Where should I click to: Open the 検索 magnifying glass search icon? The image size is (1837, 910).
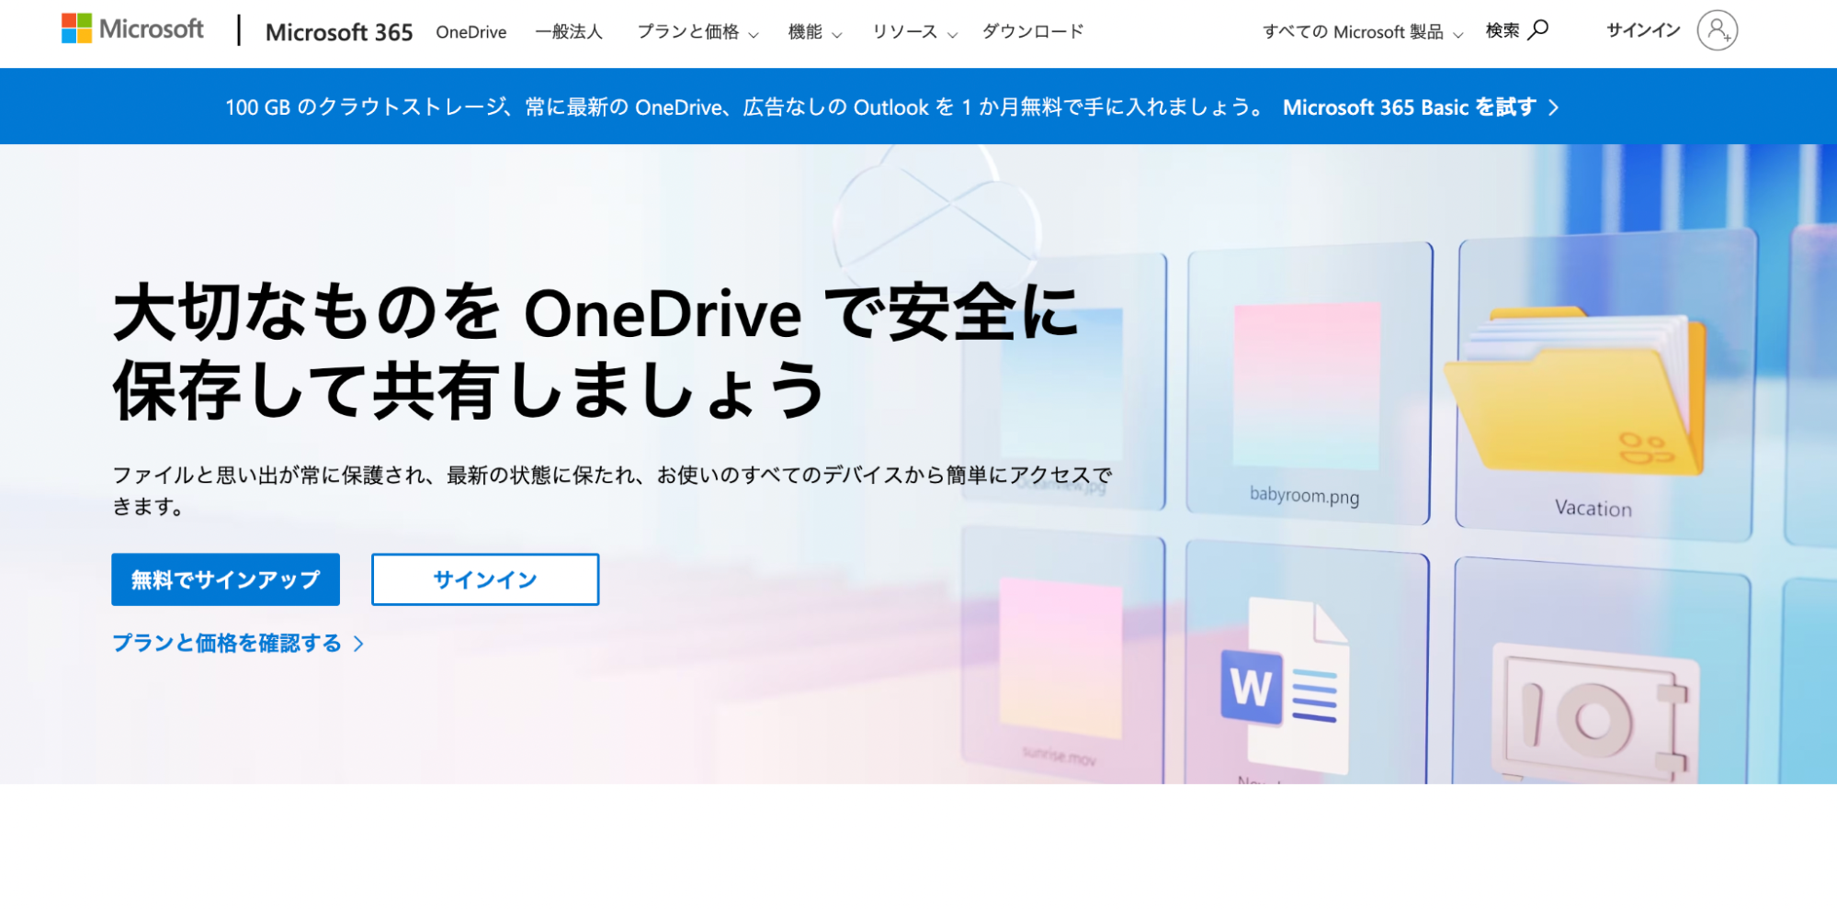pos(1537,30)
